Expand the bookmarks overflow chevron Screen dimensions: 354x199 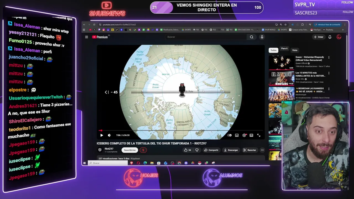tap(343, 30)
